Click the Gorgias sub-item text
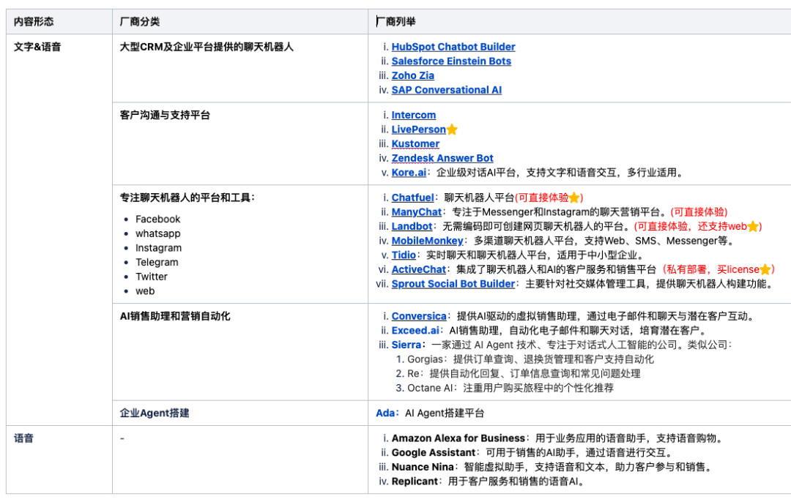The width and height of the screenshot is (791, 502). [530, 359]
